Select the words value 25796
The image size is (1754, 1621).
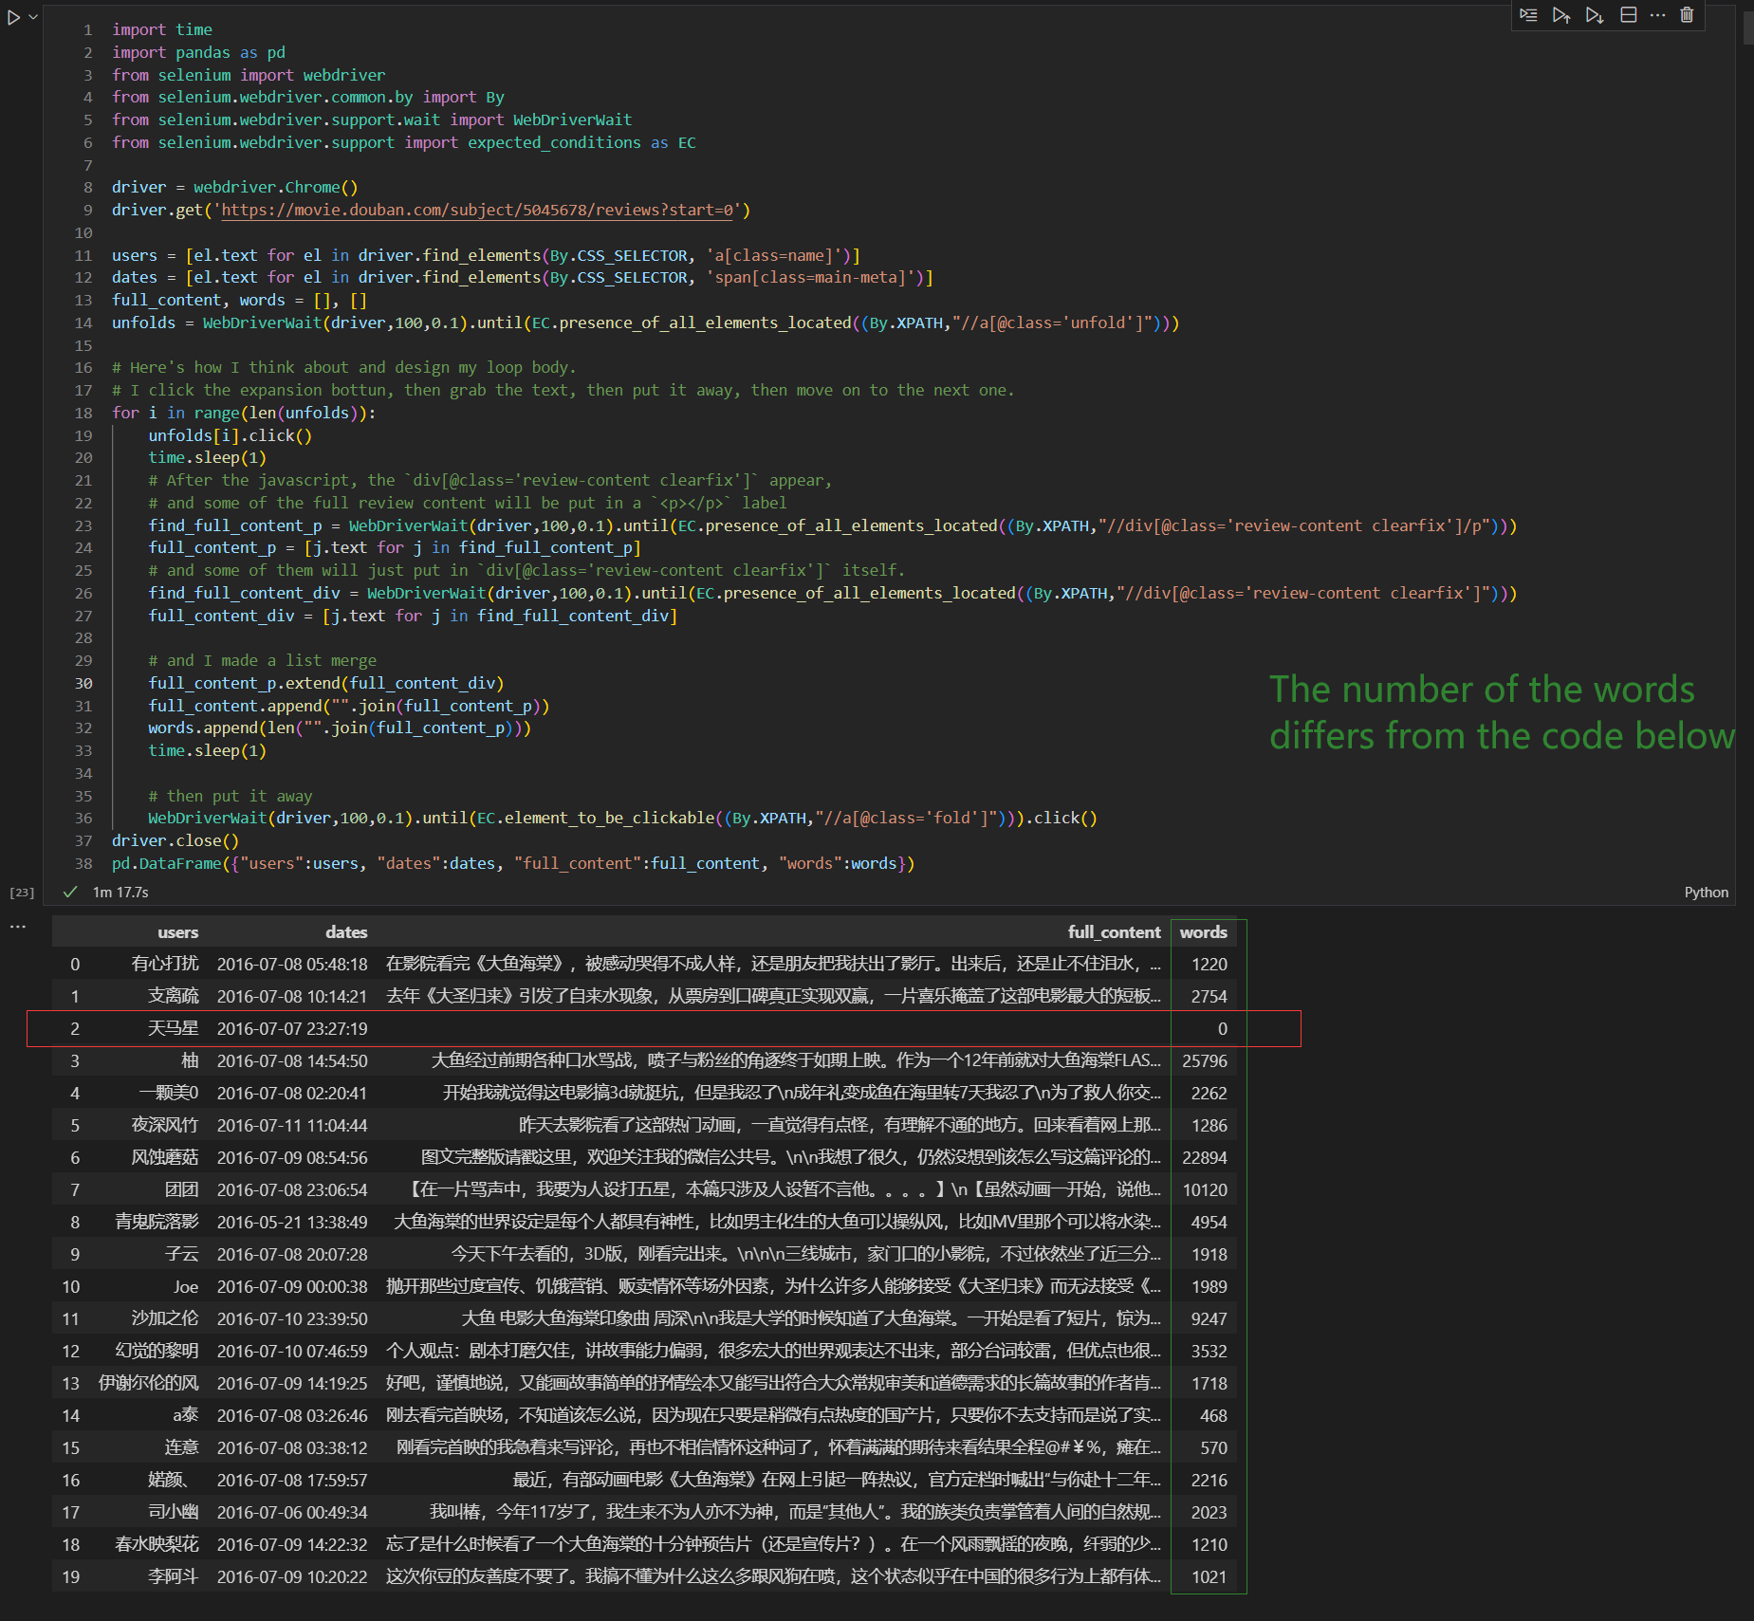tap(1205, 1060)
